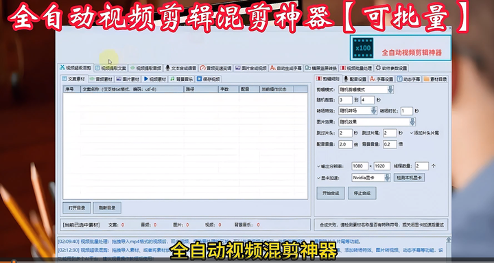The height and width of the screenshot is (263, 494).
Task: Click the 当前操作状态 column header
Action: click(x=277, y=89)
